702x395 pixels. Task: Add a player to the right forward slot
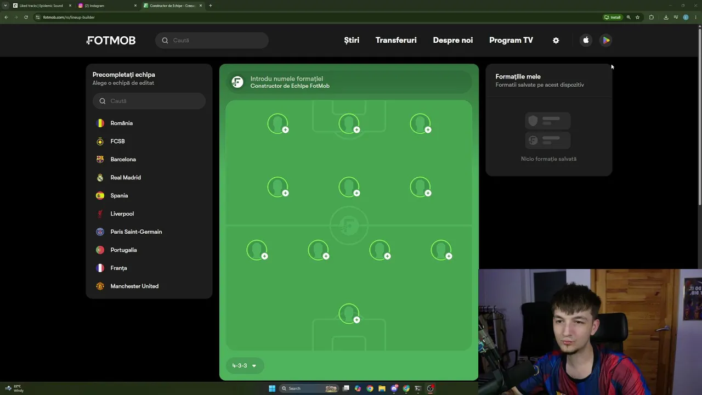421,123
